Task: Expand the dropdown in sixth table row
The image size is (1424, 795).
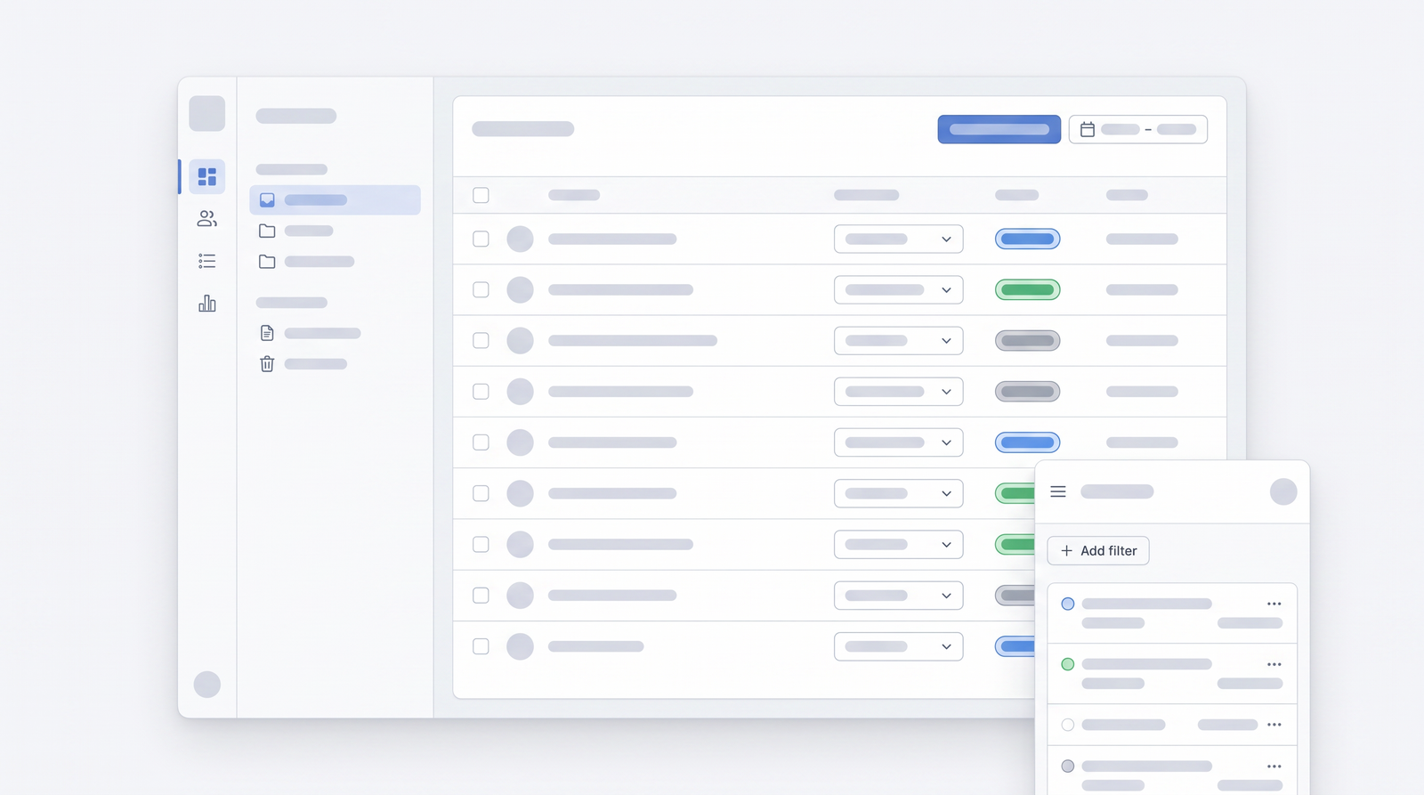Action: coord(898,493)
